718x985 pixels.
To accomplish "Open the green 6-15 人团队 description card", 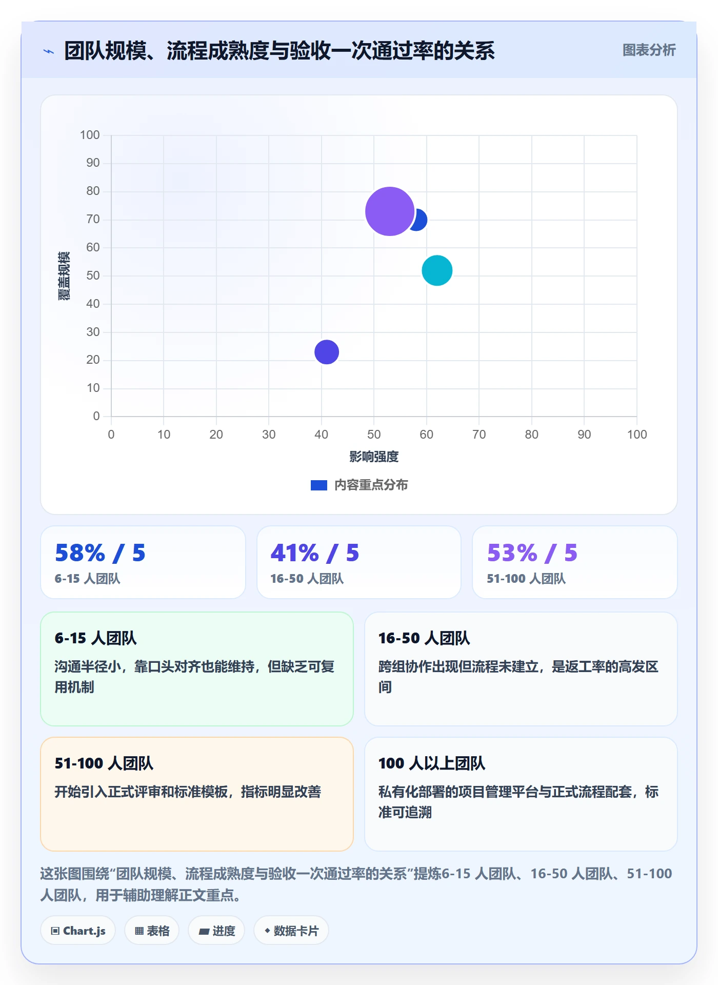I will (197, 669).
